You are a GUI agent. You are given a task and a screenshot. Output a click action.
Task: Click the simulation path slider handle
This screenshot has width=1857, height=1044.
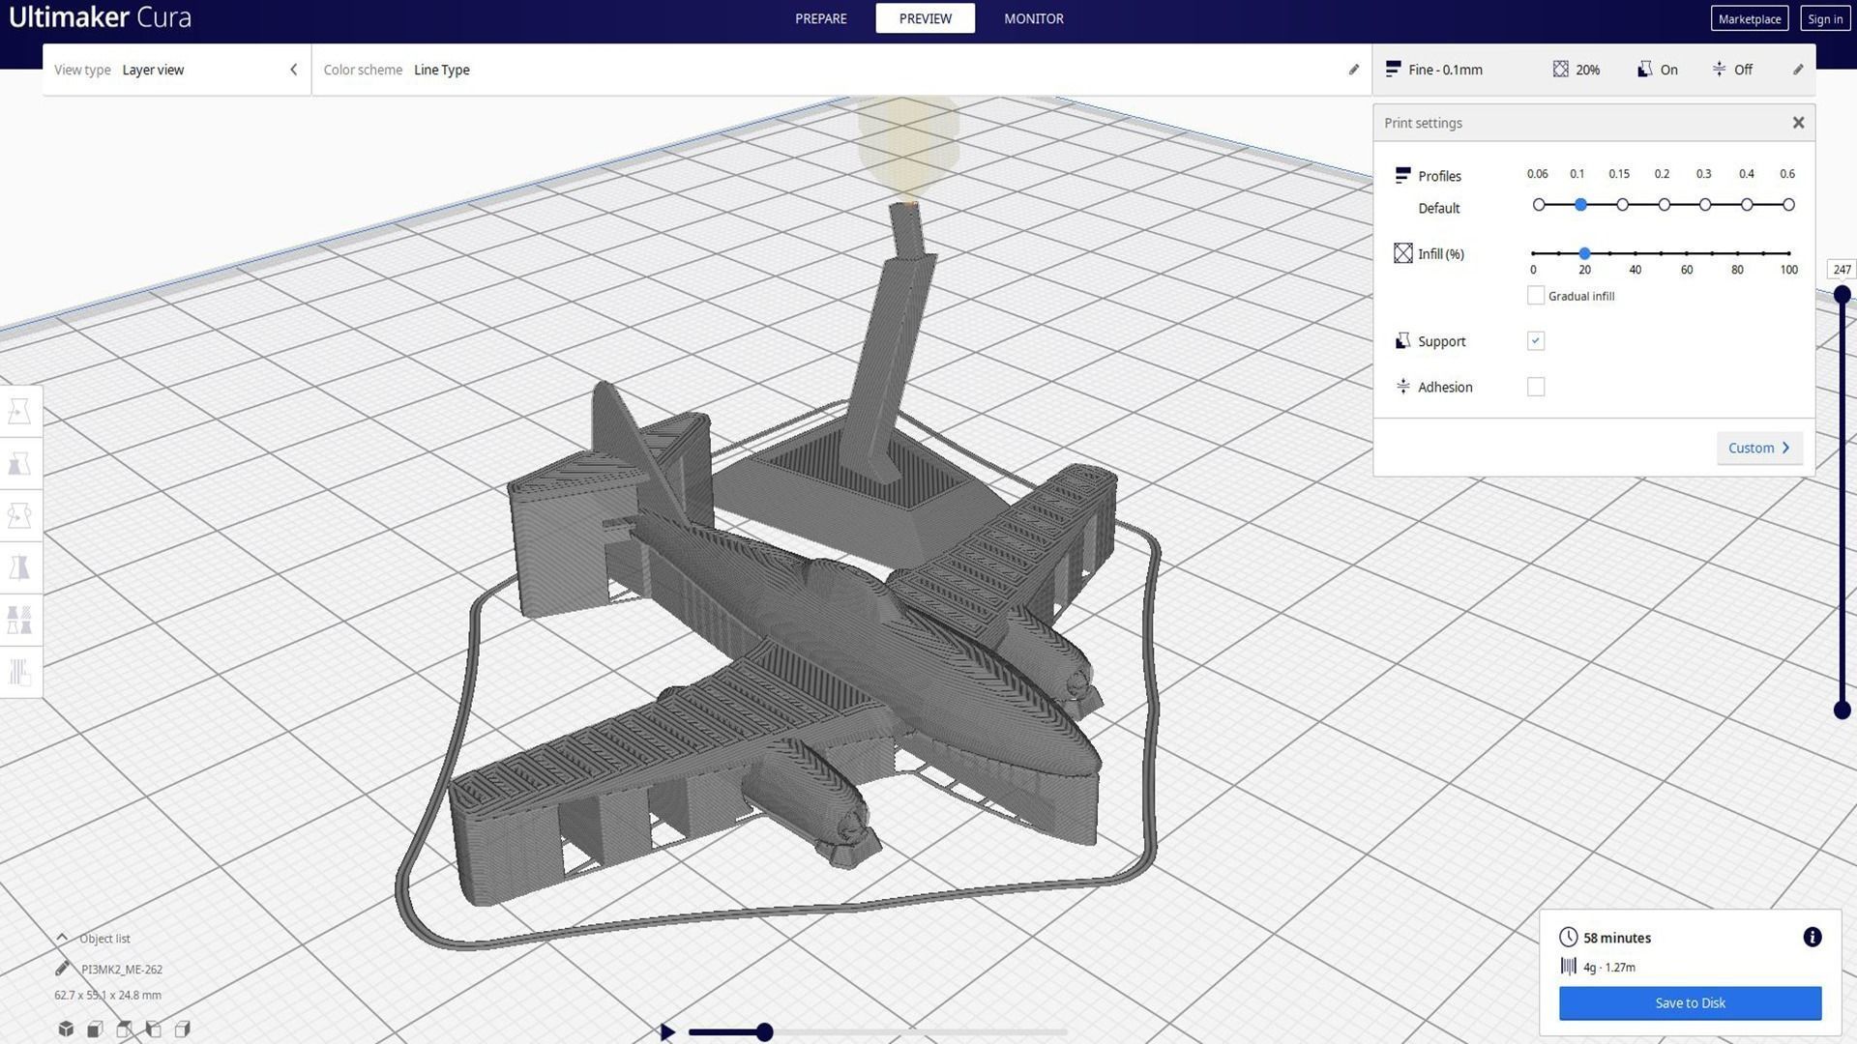click(x=764, y=1032)
